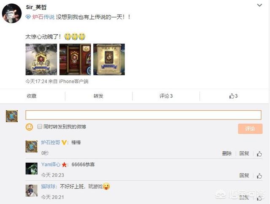Open 炉石控哥 commenter profile name
This screenshot has width=270, height=204.
[51, 142]
